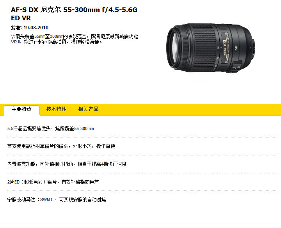Open the 相关产品 tab

click(x=88, y=109)
